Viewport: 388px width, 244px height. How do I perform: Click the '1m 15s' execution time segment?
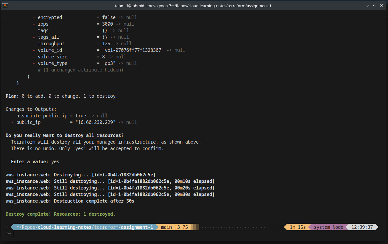pyautogui.click(x=298, y=227)
